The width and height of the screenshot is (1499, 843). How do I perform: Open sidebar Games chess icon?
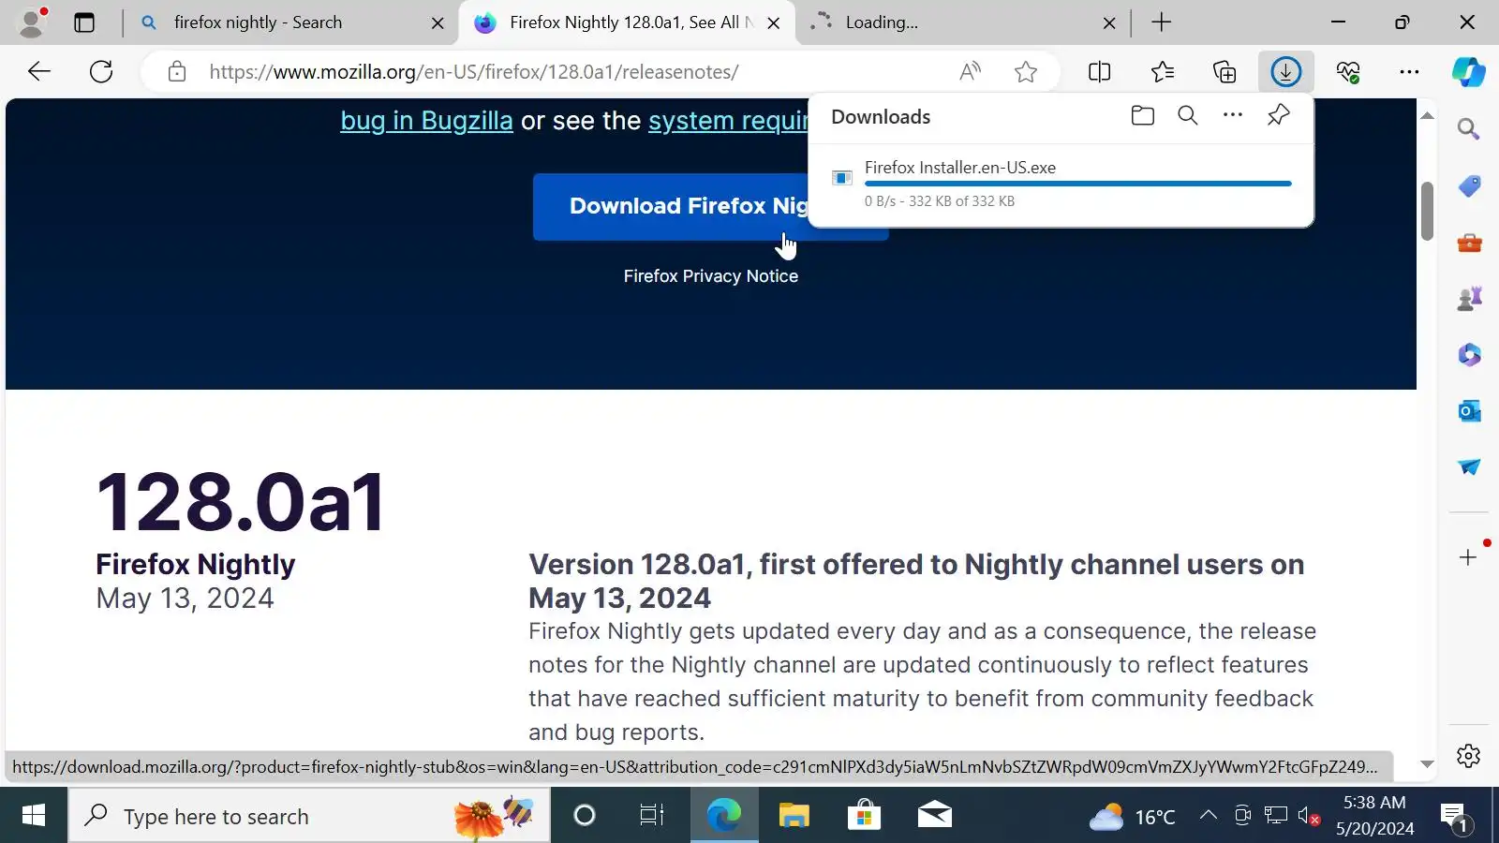[1468, 299]
